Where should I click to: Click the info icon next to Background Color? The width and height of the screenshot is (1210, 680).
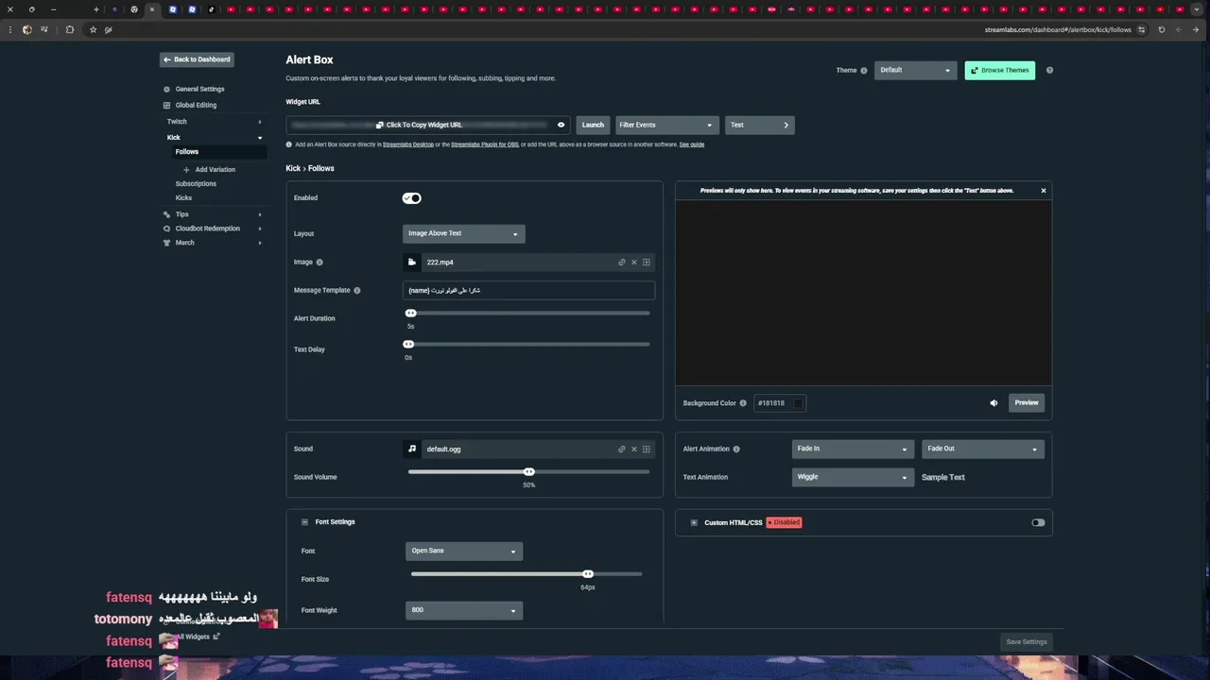pos(743,403)
